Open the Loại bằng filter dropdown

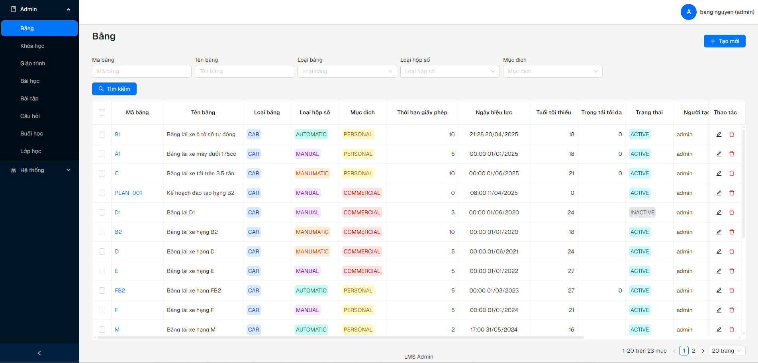click(347, 71)
